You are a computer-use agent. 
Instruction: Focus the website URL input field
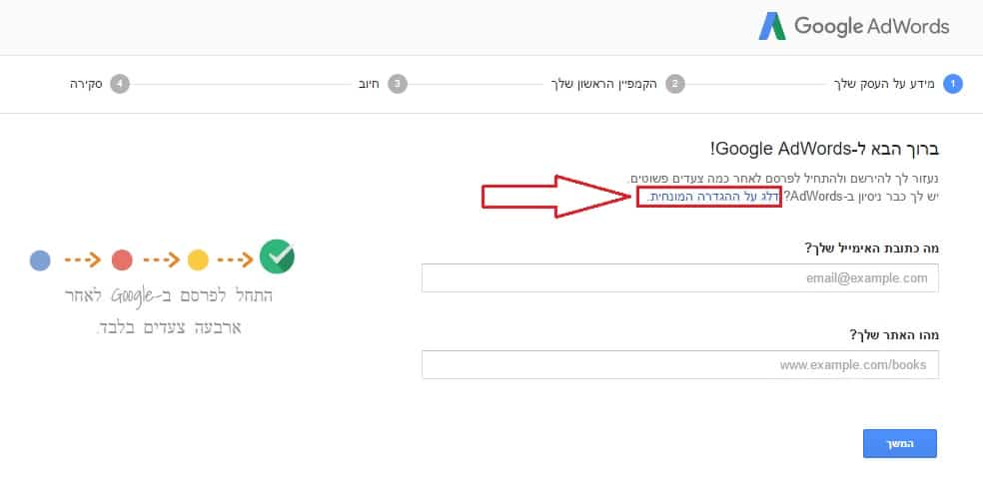680,364
